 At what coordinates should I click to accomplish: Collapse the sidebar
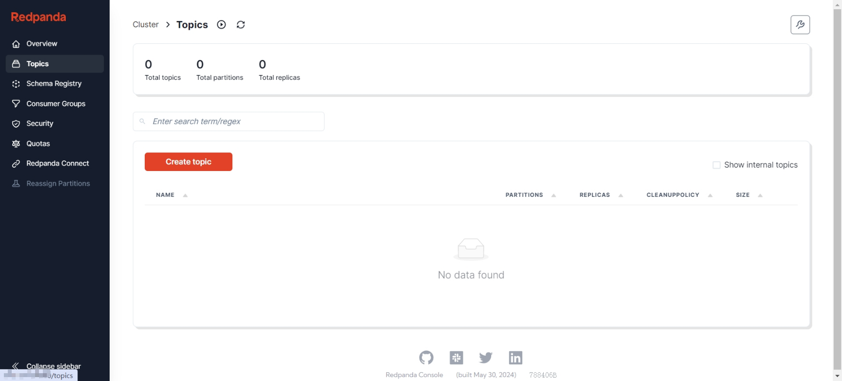46,366
